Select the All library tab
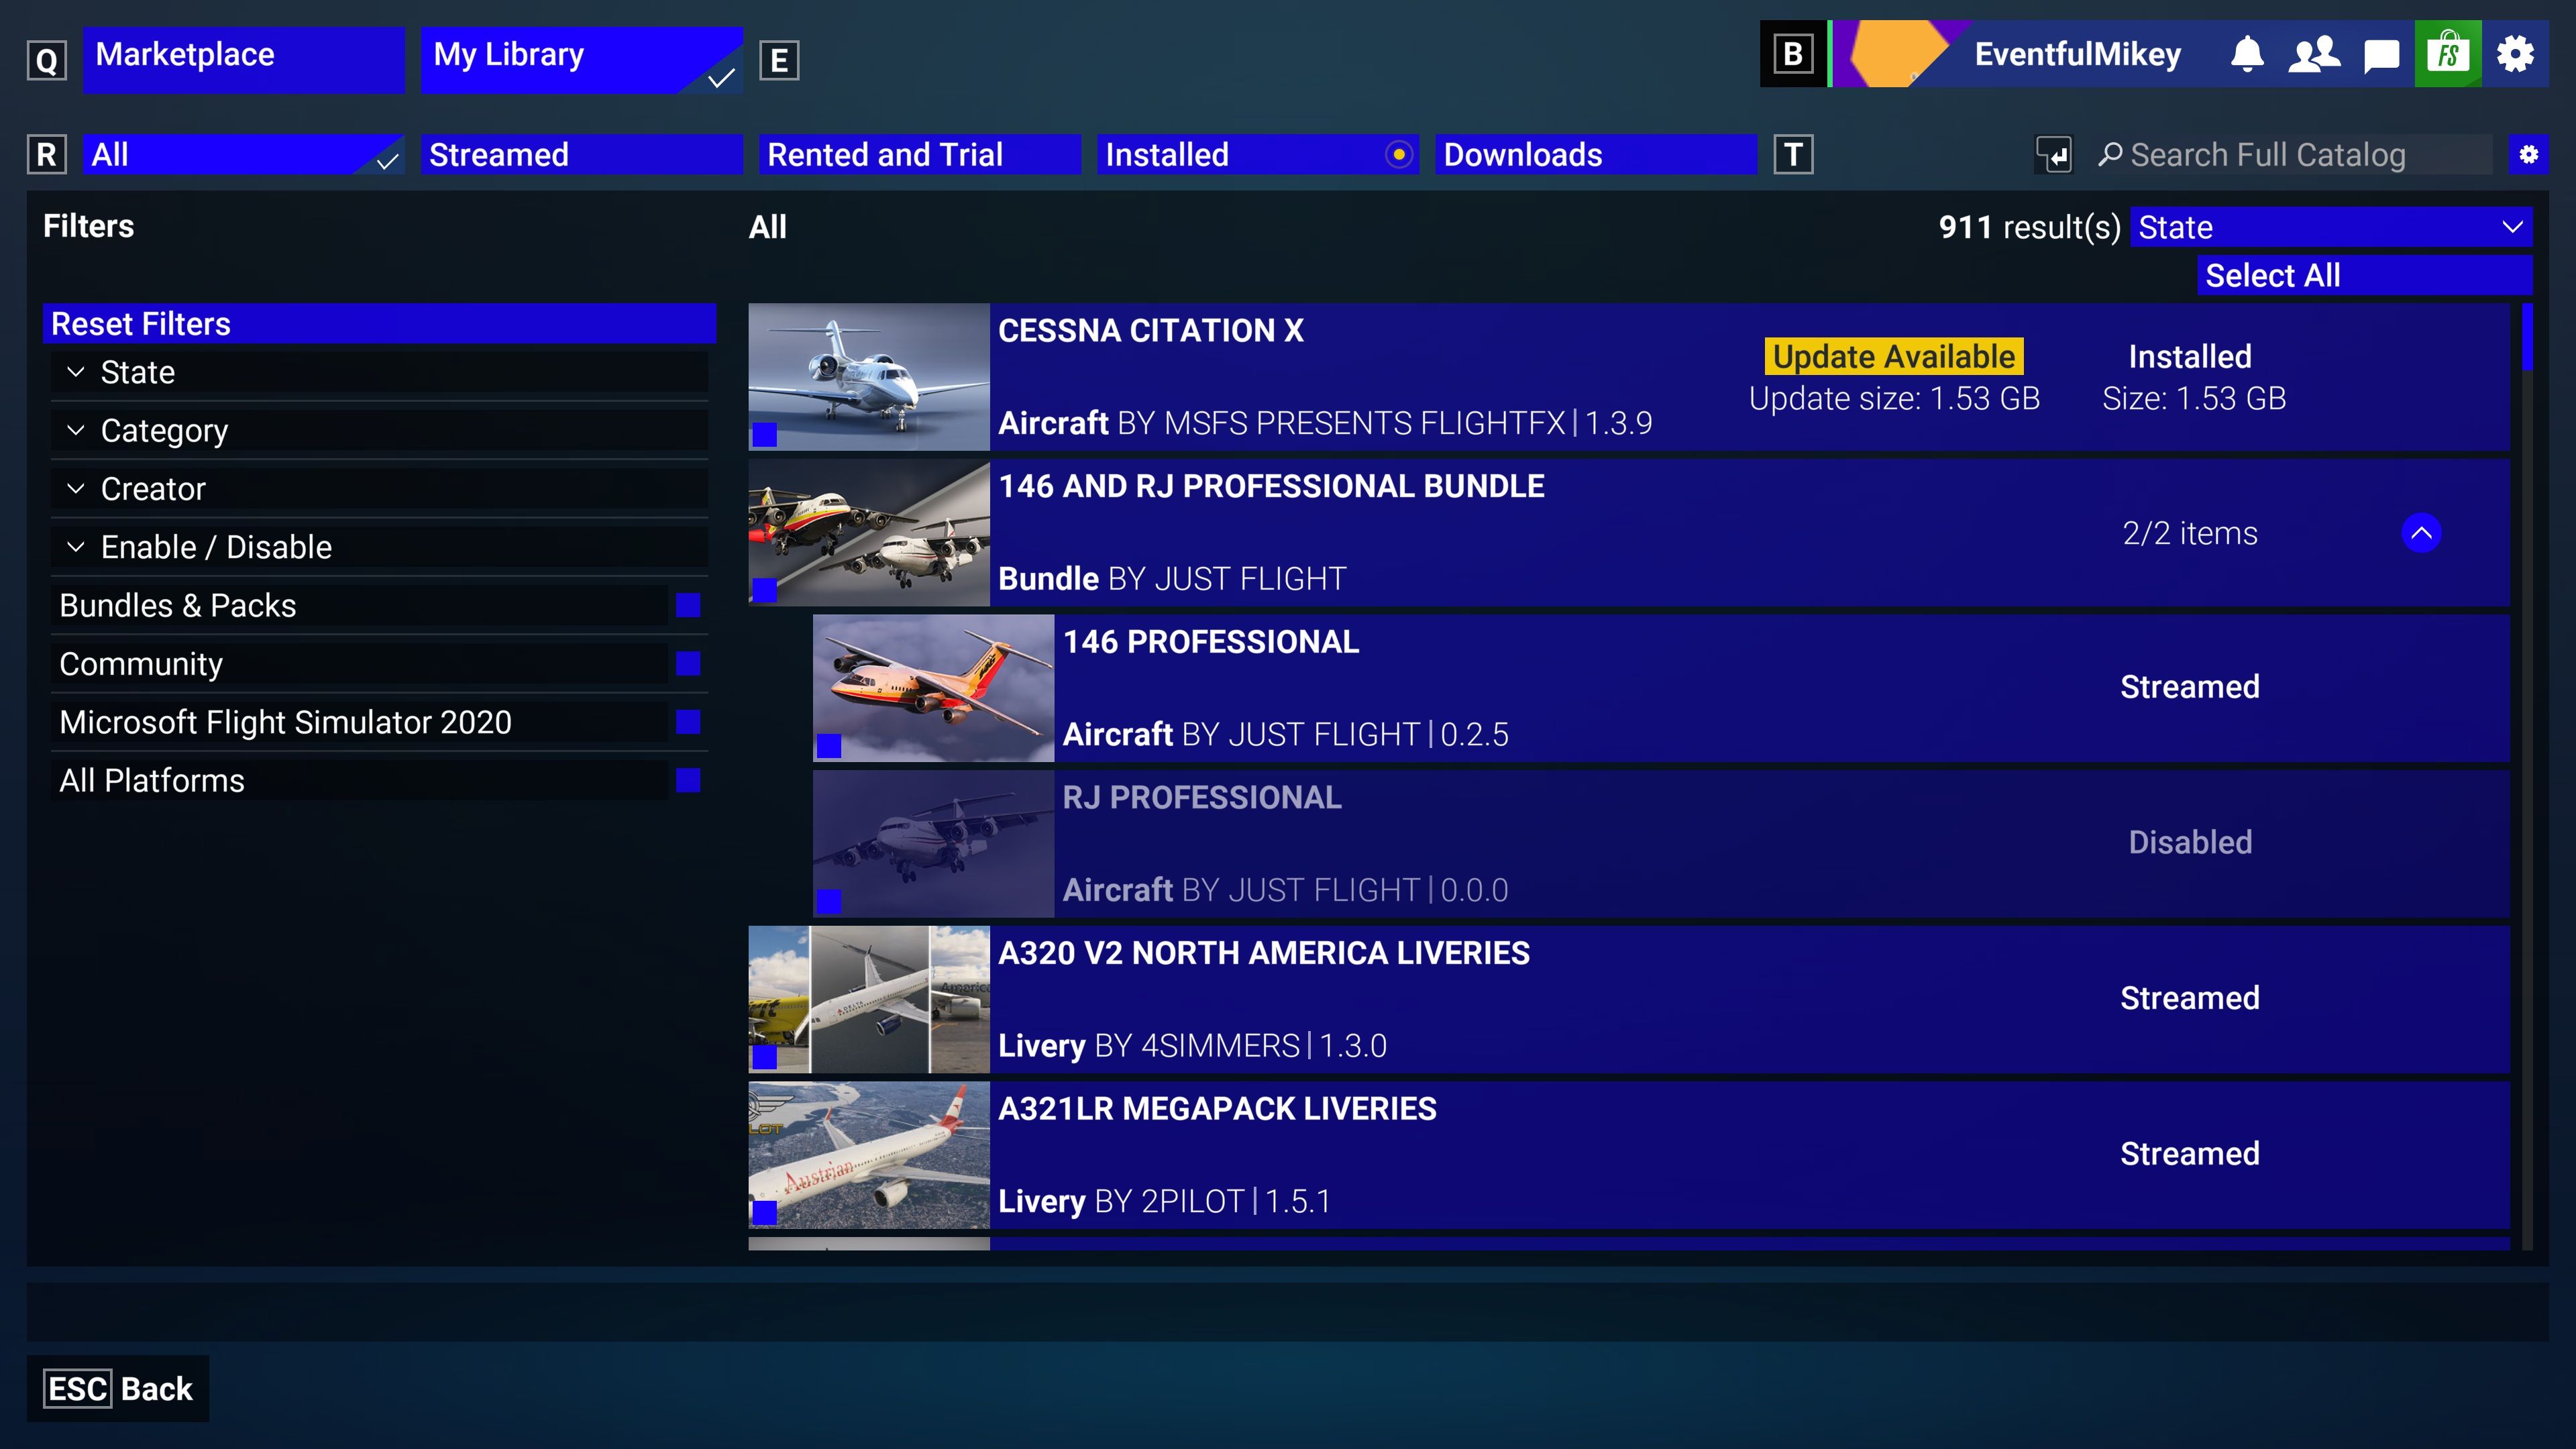The width and height of the screenshot is (2576, 1449). tap(243, 155)
